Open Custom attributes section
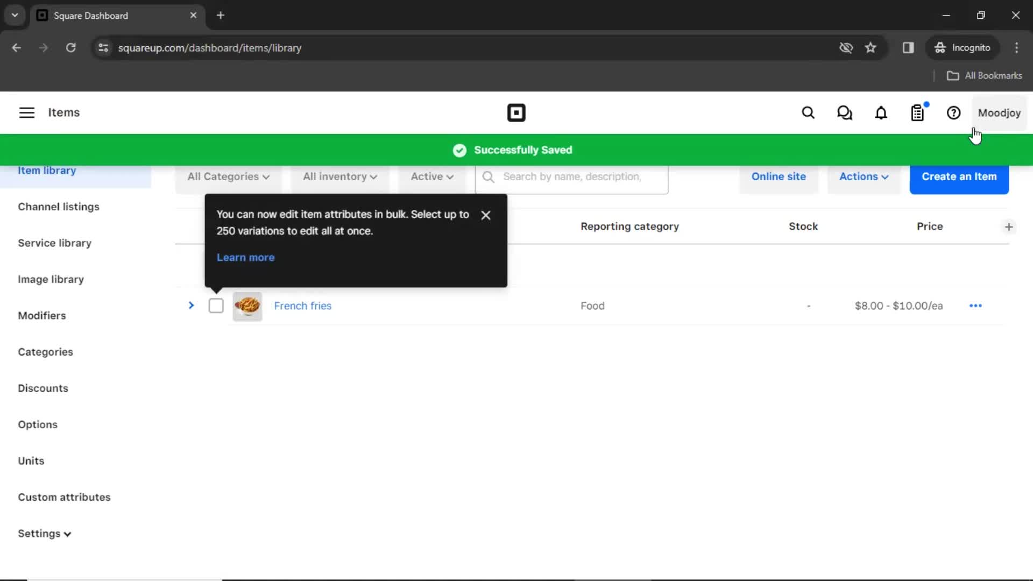 (x=64, y=497)
